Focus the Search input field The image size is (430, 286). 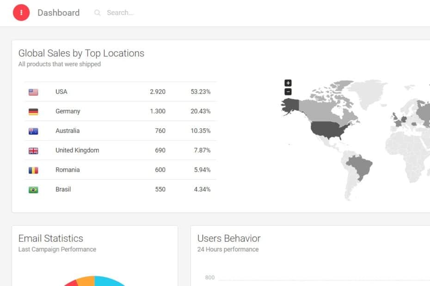120,12
